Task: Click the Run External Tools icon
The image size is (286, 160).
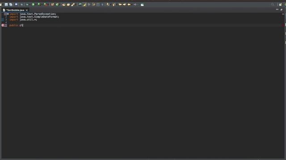Action: click(x=45, y=4)
